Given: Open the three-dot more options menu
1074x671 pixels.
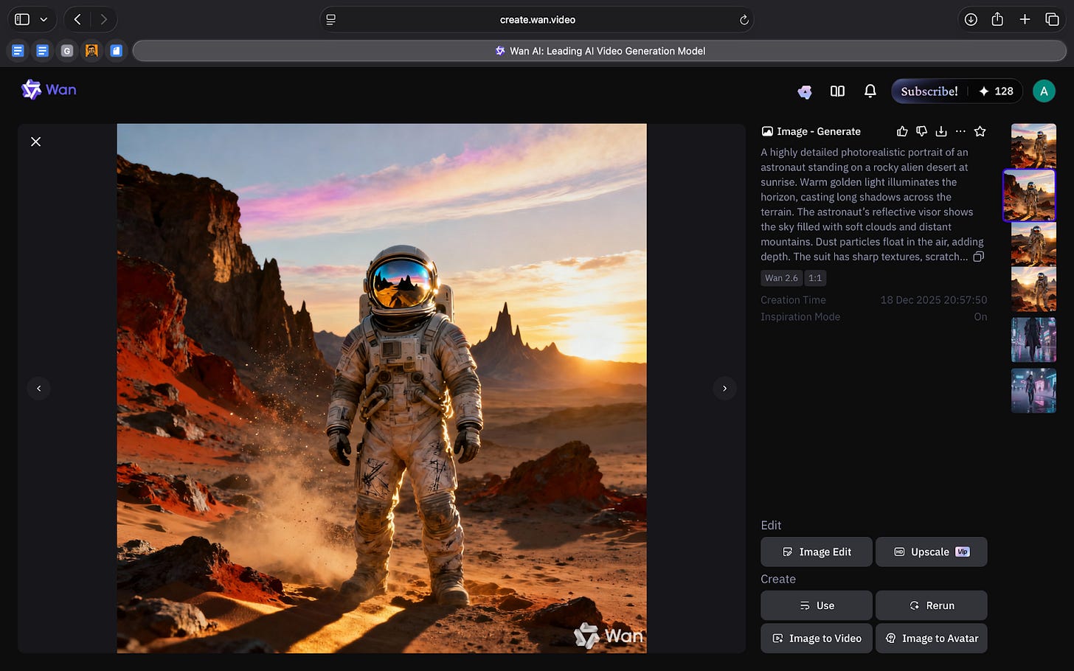Looking at the screenshot, I should pyautogui.click(x=960, y=131).
